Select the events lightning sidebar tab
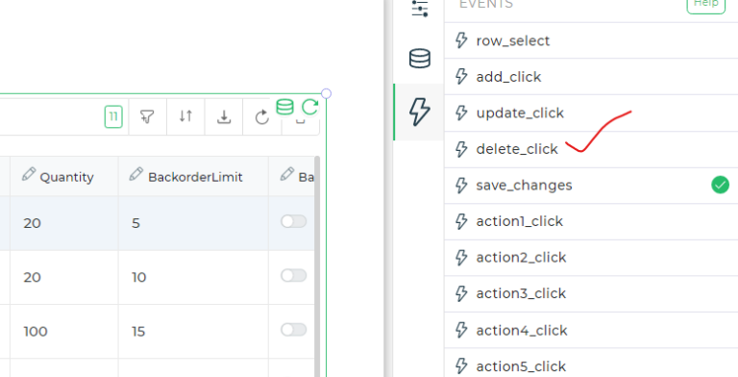This screenshot has width=738, height=377. tap(419, 112)
